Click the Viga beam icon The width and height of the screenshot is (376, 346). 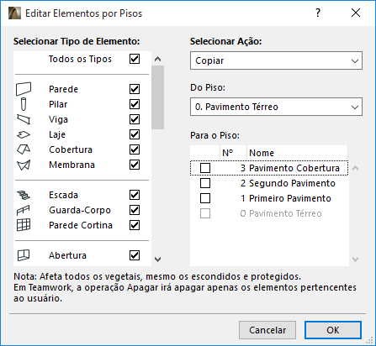[x=24, y=119]
